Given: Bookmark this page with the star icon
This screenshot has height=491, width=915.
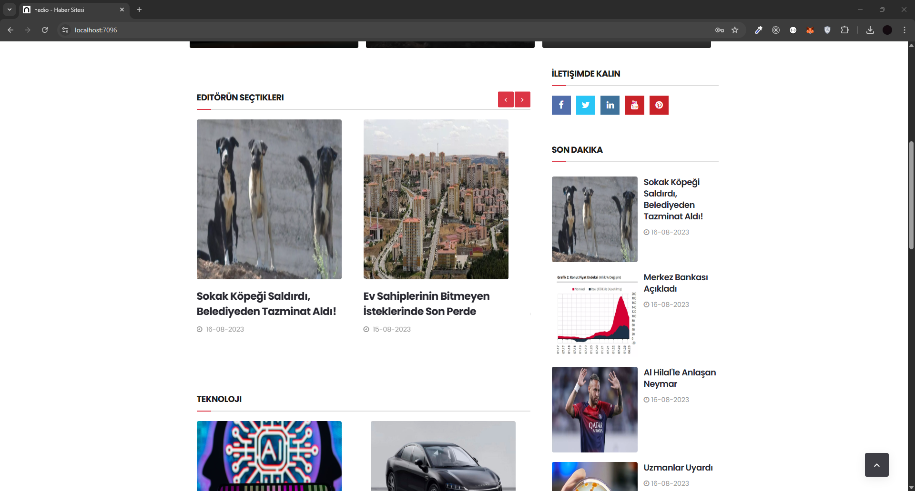Looking at the screenshot, I should 735,30.
